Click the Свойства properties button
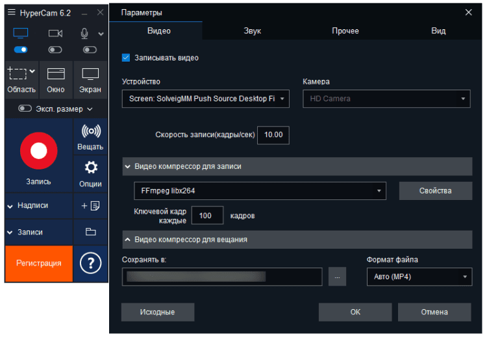Viewport: 487px width, 339px height. tap(436, 191)
